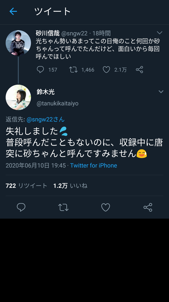169x302 pixels.
Task: Like 鈴木光's tweet with heart icon
Action: (106, 207)
